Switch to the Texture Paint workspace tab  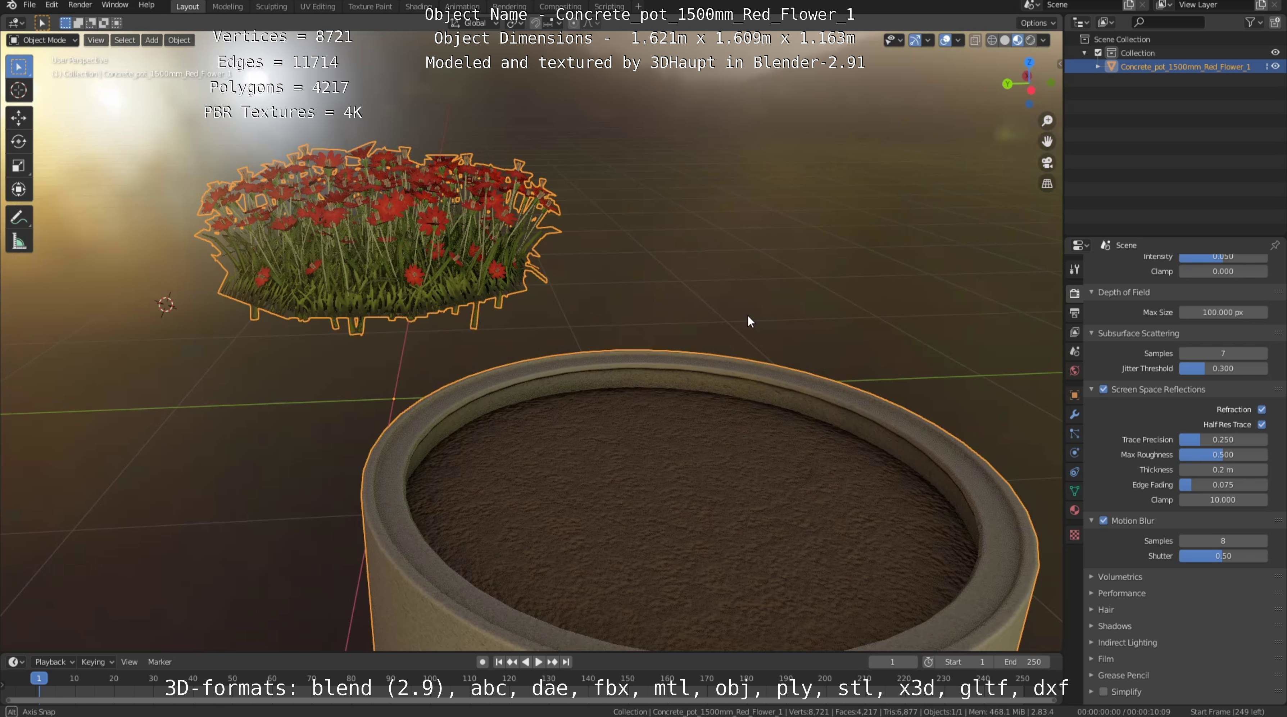click(370, 6)
